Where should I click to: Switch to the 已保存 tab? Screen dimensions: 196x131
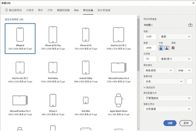pyautogui.click(x=30, y=10)
